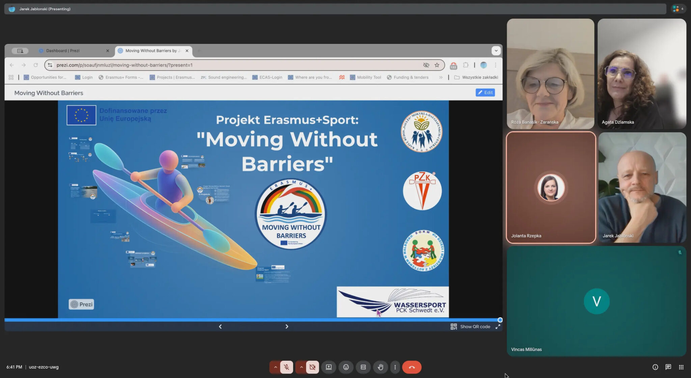Image resolution: width=691 pixels, height=378 pixels.
Task: Expand microphone audio settings arrow
Action: click(x=275, y=367)
